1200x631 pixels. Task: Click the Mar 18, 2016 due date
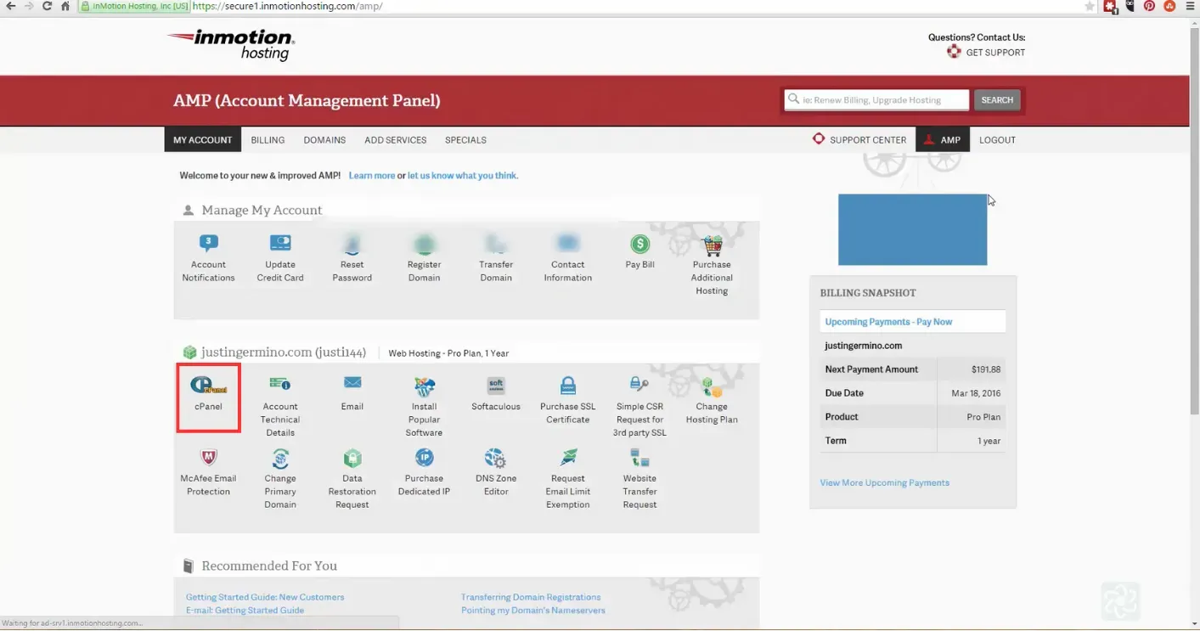[x=975, y=393]
